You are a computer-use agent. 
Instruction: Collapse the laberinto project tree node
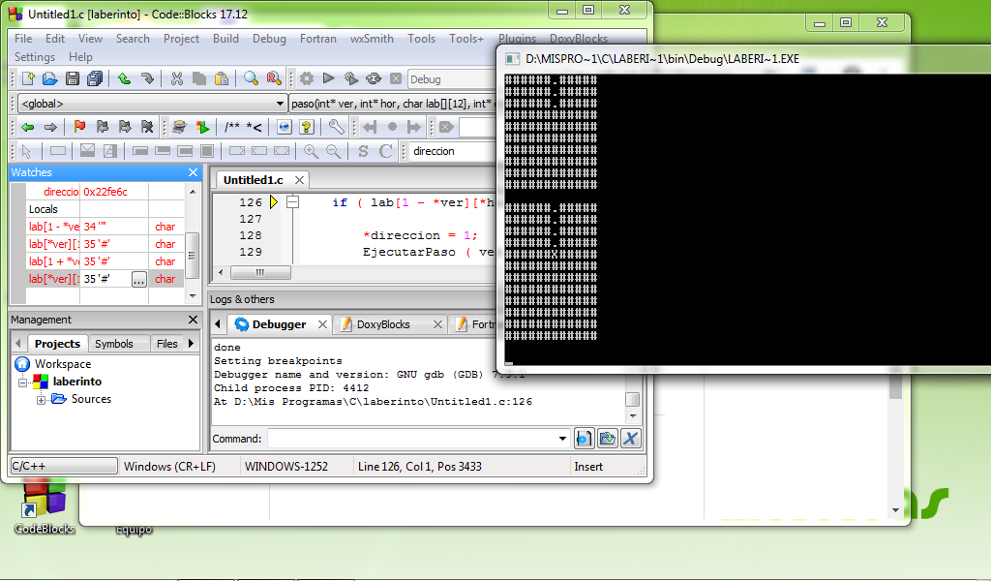click(x=22, y=382)
